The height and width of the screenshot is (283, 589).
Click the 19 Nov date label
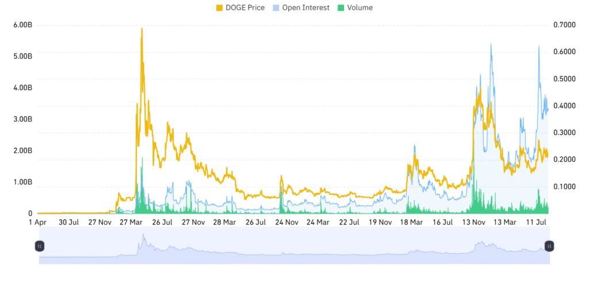pos(380,222)
